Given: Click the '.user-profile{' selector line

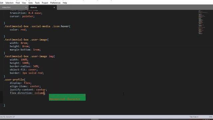Looking at the screenshot, I should 15,80.
